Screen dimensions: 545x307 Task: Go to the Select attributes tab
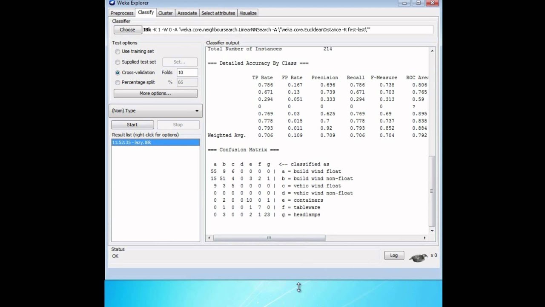(x=218, y=13)
